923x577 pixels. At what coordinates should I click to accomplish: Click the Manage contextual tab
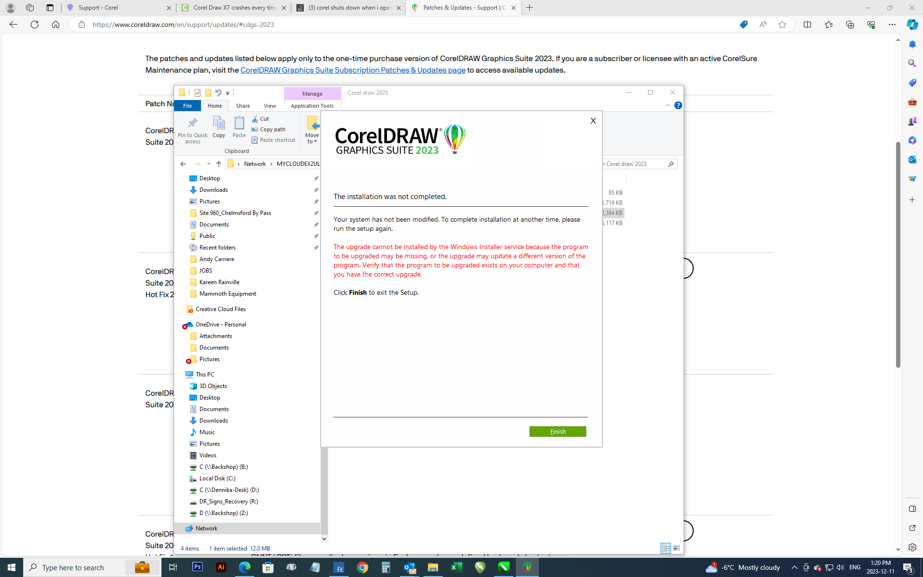point(312,94)
